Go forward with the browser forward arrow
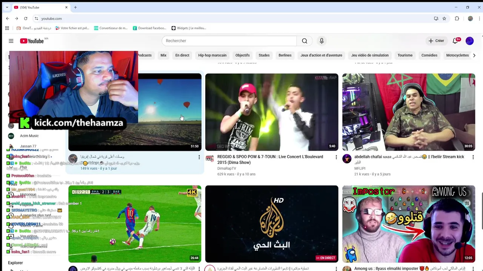Viewport: 483px width, 271px height. coord(17,18)
